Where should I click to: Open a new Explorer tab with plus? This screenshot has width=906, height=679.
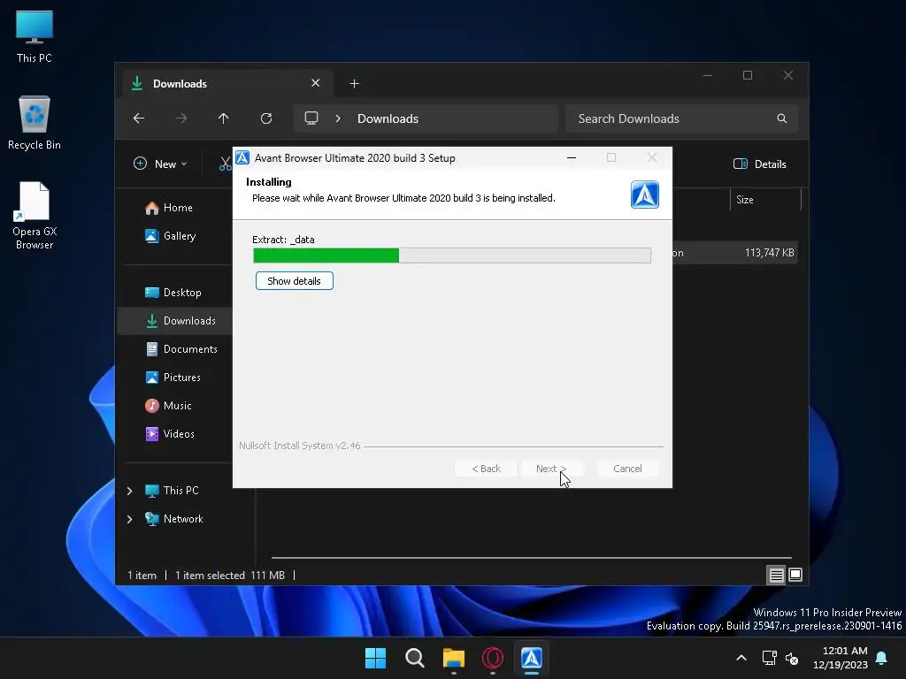coord(354,84)
